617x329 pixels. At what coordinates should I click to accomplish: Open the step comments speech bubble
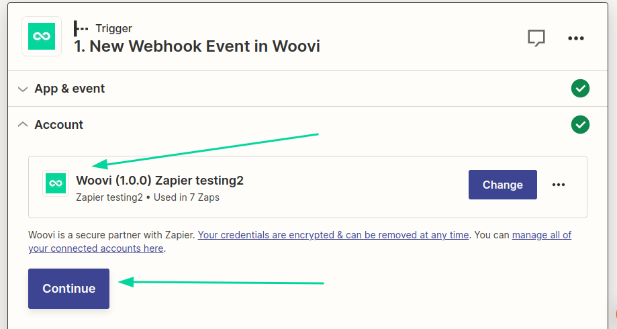click(x=536, y=38)
